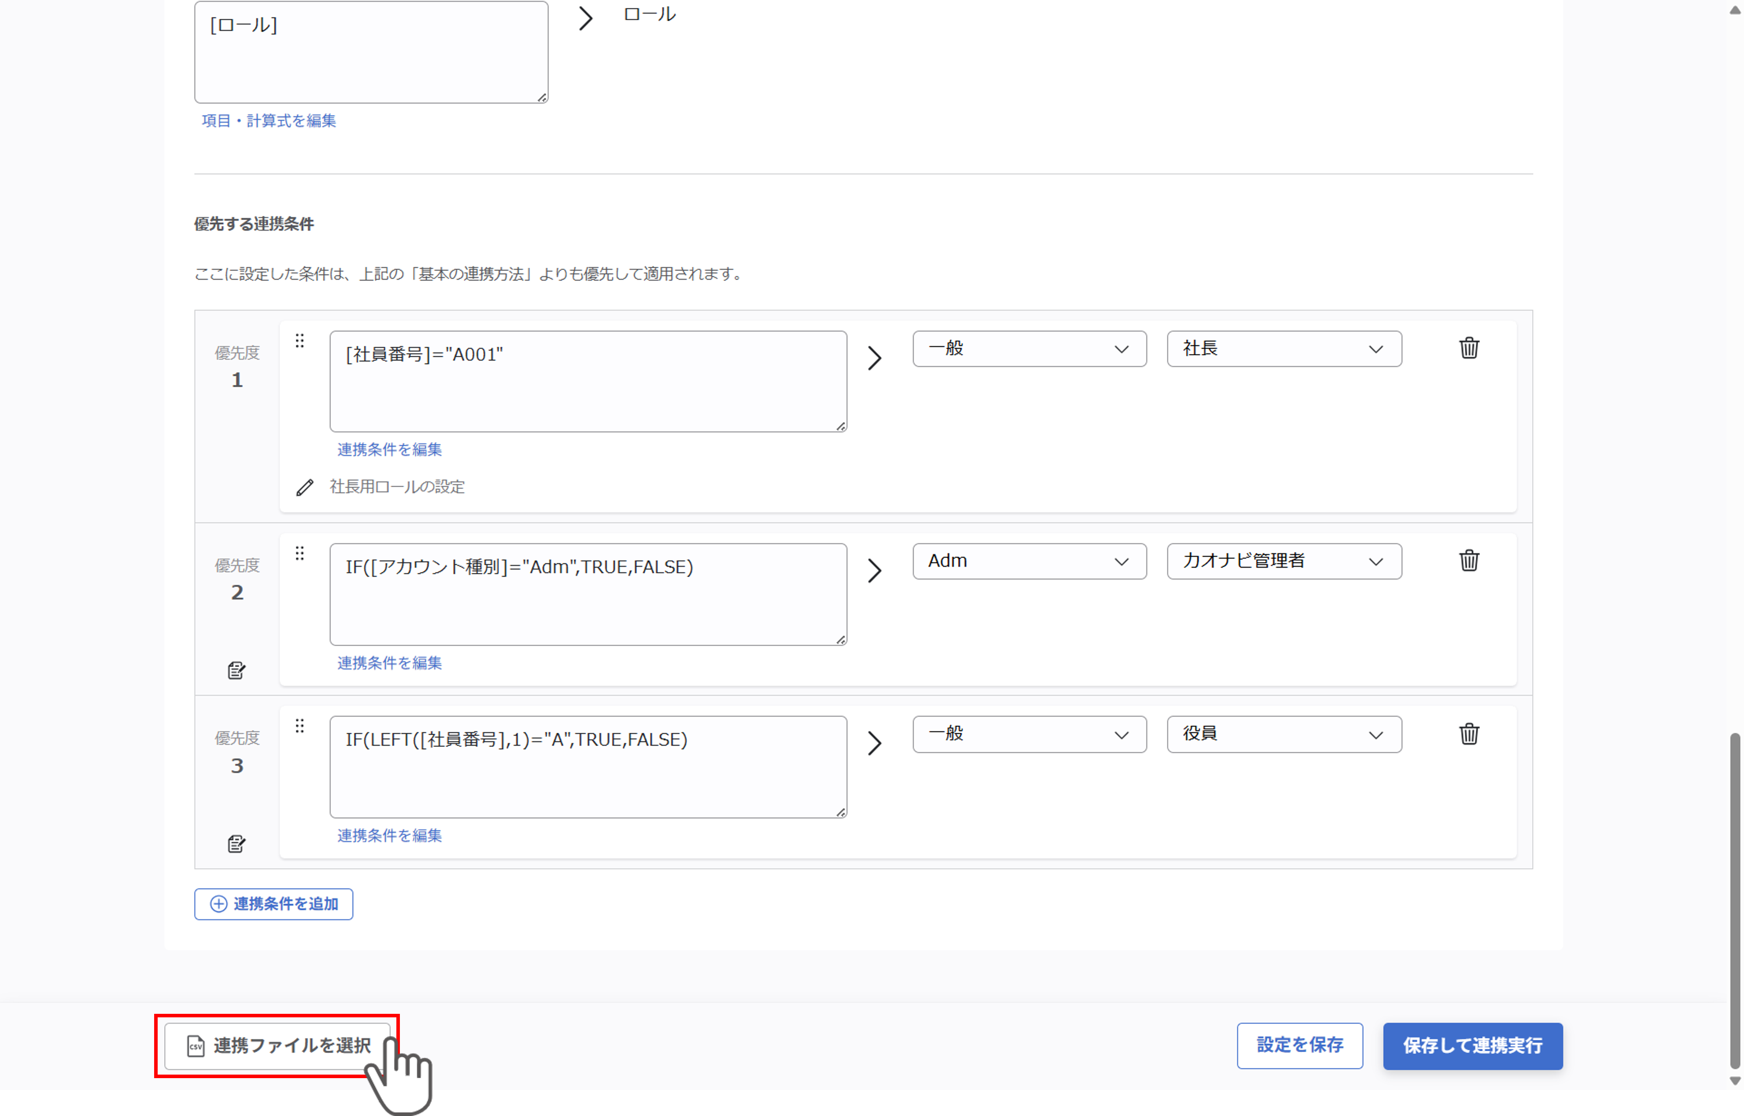Screen dimensions: 1744x1116
Task: Open the 一般 dropdown in priority 3 row
Action: [x=1030, y=734]
